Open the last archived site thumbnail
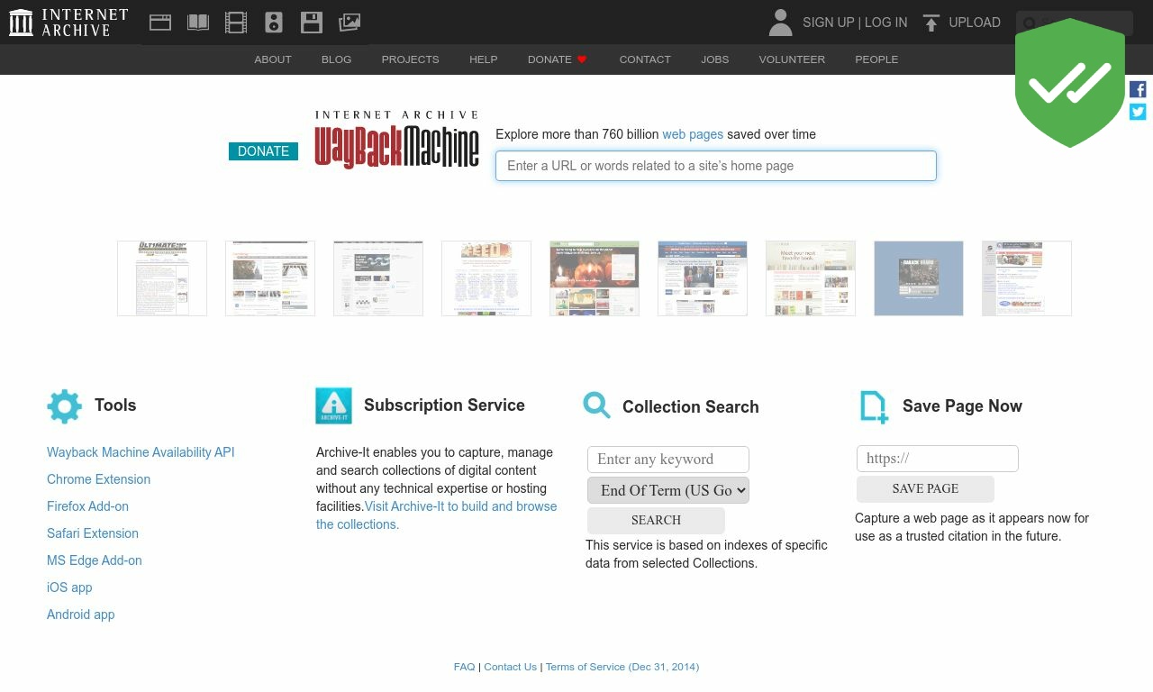 tap(1027, 278)
